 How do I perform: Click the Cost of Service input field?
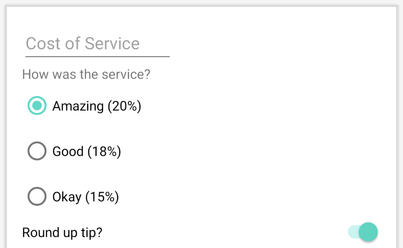(x=97, y=44)
